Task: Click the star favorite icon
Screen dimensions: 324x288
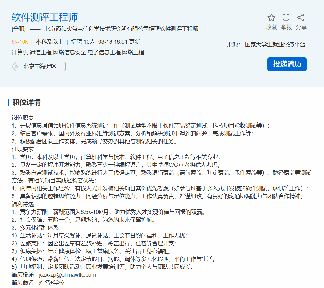Action: (x=271, y=18)
